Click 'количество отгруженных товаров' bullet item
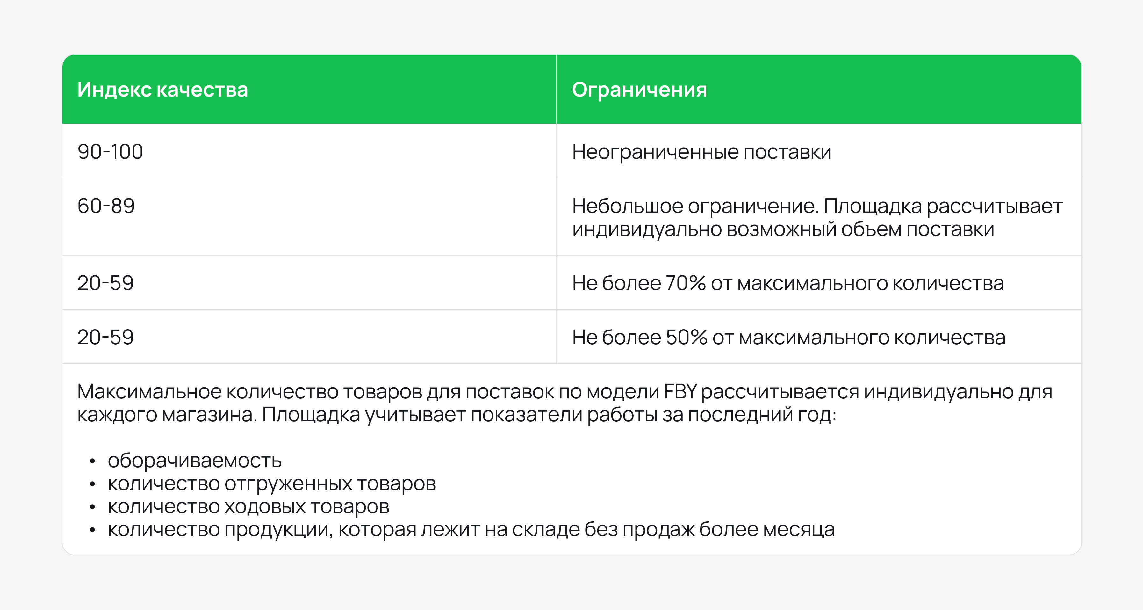The image size is (1143, 610). pyautogui.click(x=271, y=483)
